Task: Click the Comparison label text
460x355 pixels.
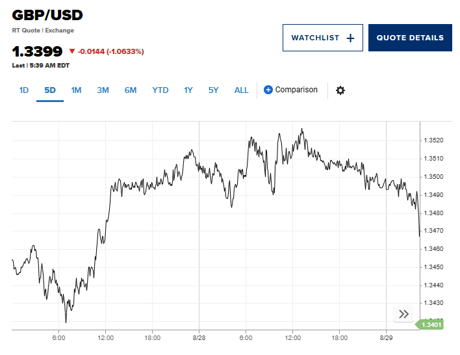Action: tap(296, 90)
